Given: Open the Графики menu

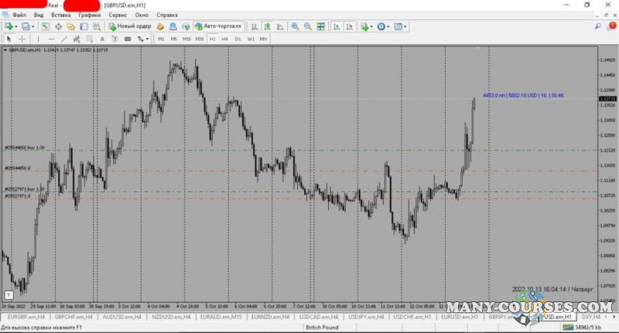Looking at the screenshot, I should pos(90,15).
